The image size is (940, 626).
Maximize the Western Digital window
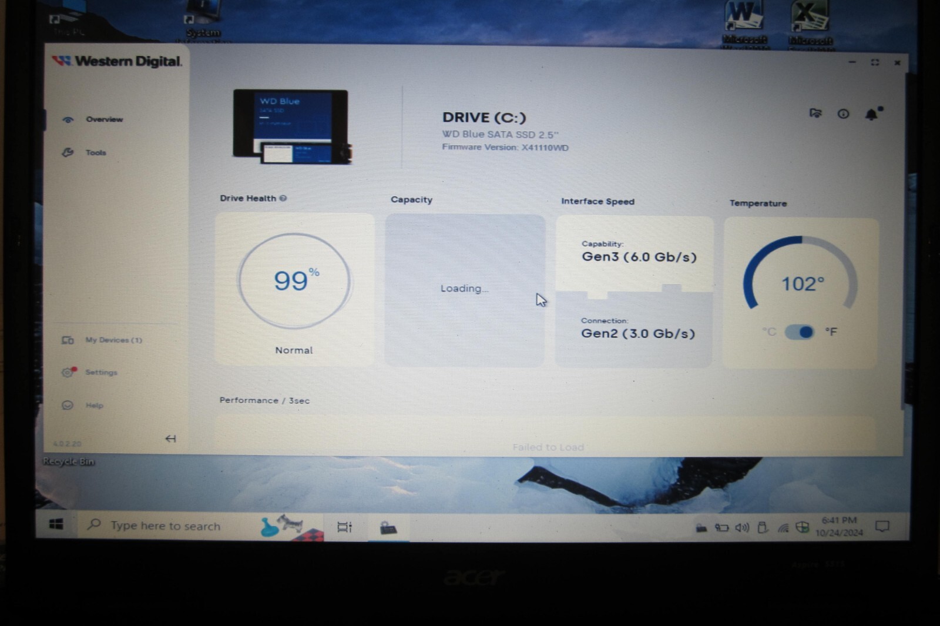click(875, 62)
